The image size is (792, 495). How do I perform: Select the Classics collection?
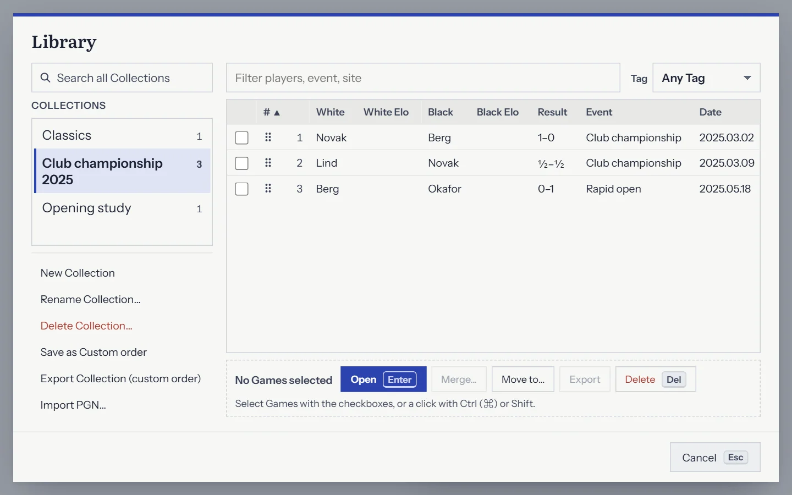[122, 135]
